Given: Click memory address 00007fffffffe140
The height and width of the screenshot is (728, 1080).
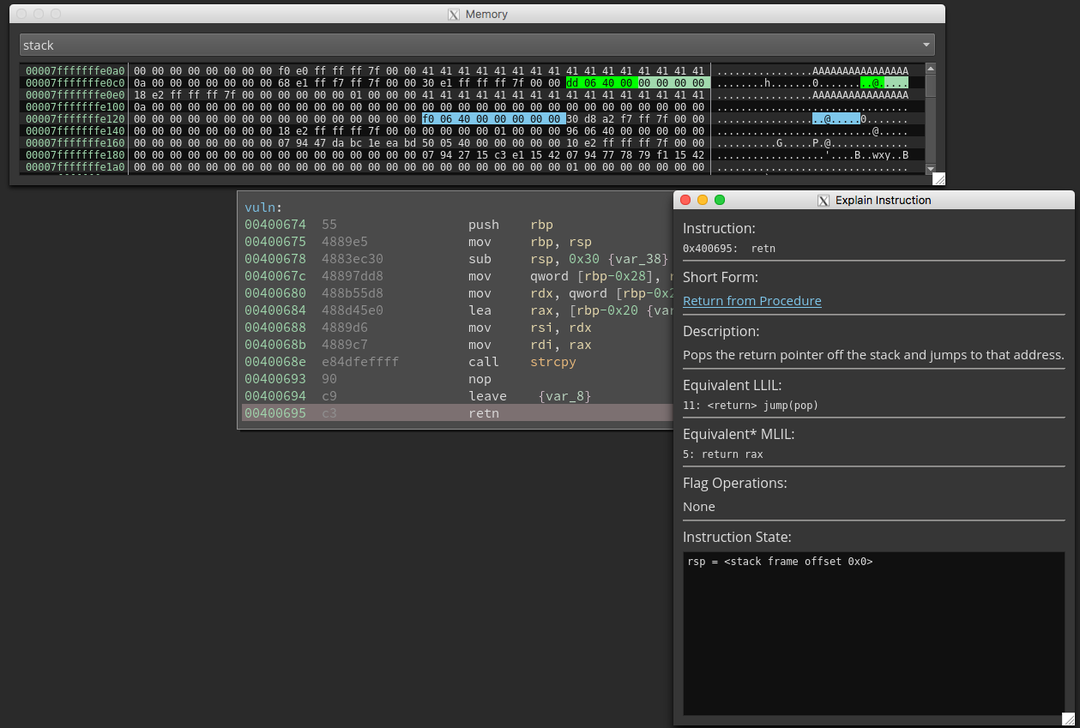Looking at the screenshot, I should 75,130.
